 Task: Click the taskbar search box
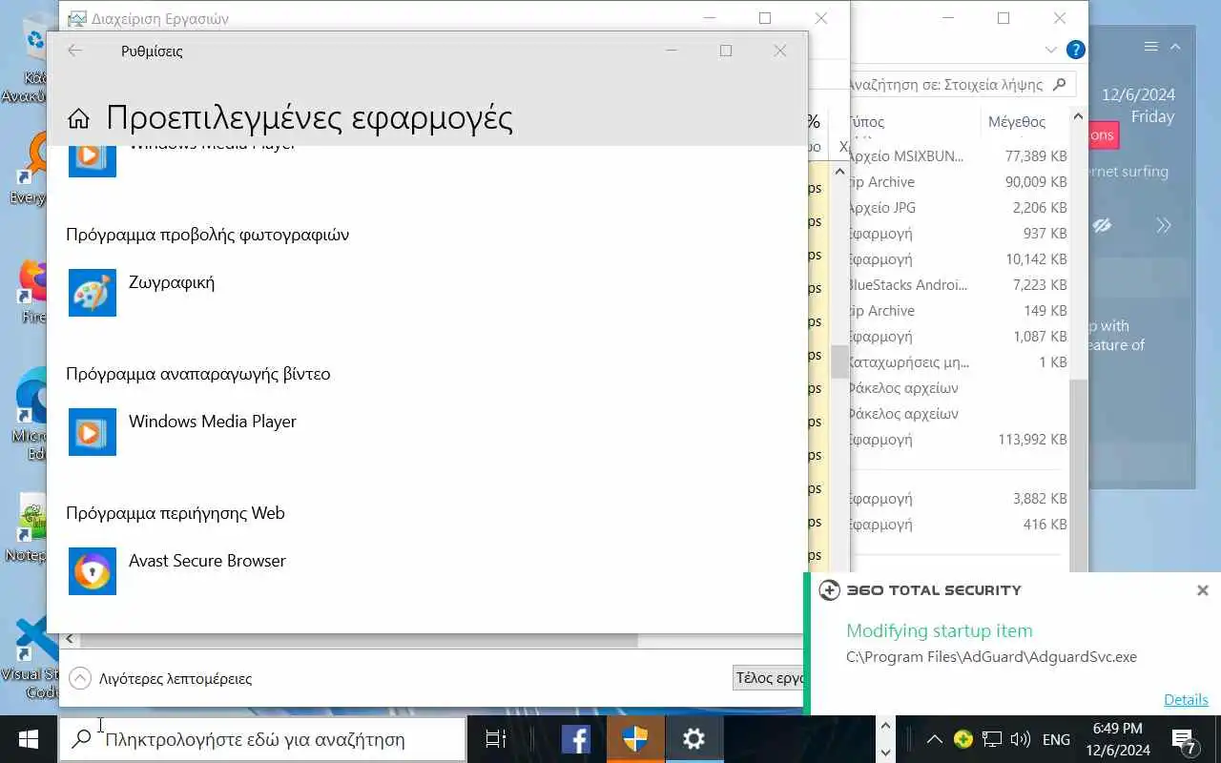[262, 739]
